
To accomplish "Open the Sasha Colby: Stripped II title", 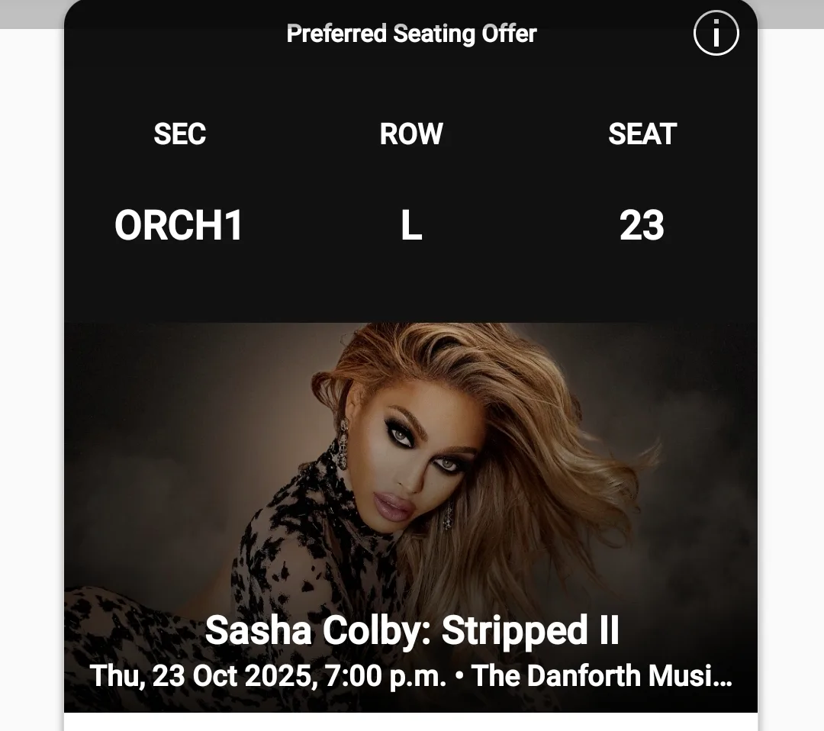I will 412,630.
